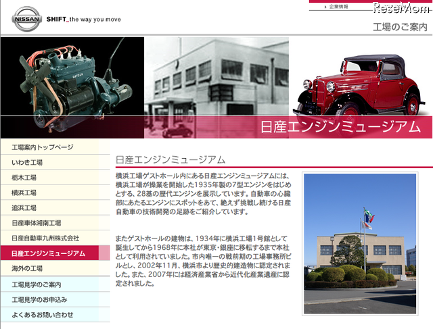Select 栃木工場 in the sidebar

55,178
